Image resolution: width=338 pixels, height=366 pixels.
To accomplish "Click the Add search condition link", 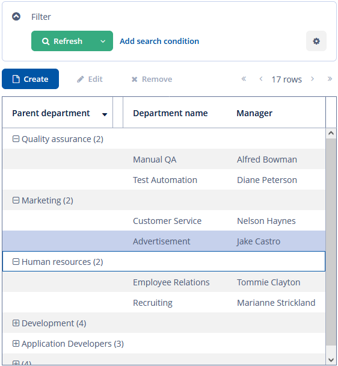I will coord(159,41).
